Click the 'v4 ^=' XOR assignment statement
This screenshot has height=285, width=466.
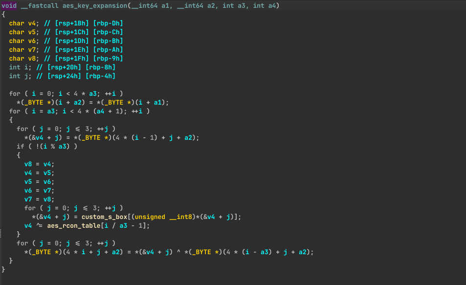pyautogui.click(x=29, y=225)
